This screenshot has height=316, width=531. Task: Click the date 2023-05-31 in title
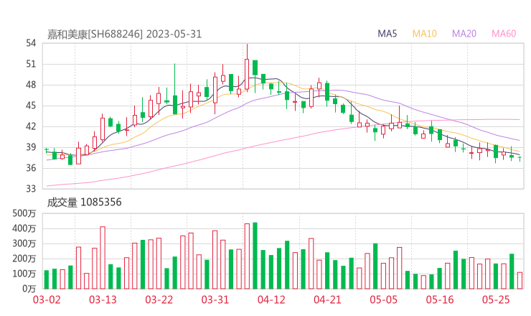click(x=174, y=34)
